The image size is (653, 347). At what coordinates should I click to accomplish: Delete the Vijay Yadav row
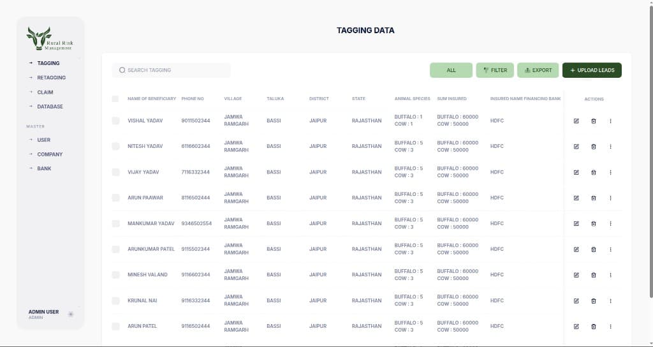click(594, 172)
